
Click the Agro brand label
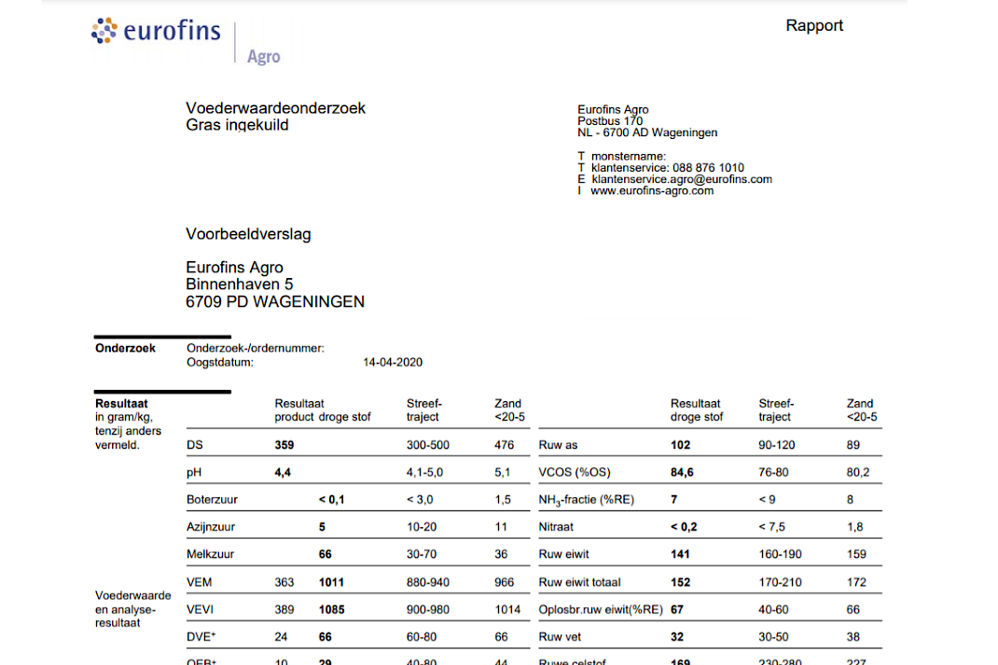pyautogui.click(x=264, y=57)
